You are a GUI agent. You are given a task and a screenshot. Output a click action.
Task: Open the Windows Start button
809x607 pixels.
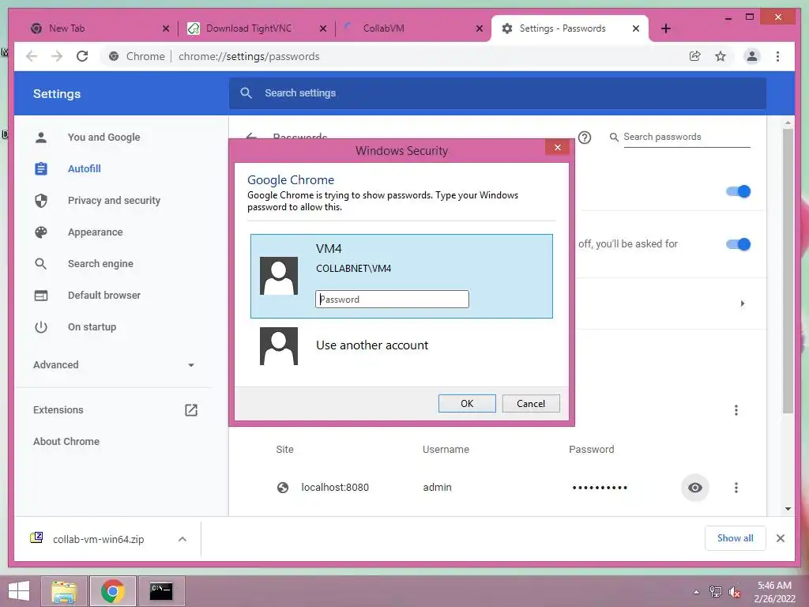tap(19, 591)
